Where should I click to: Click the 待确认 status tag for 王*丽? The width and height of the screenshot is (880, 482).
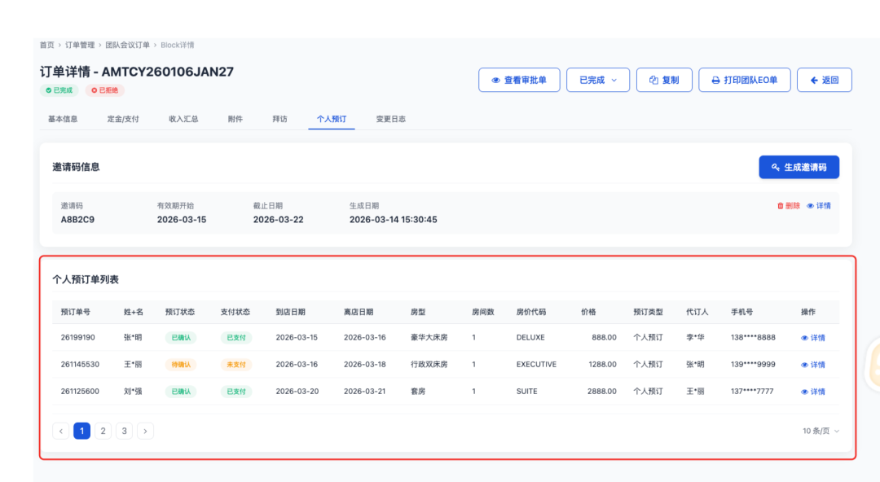click(x=181, y=365)
